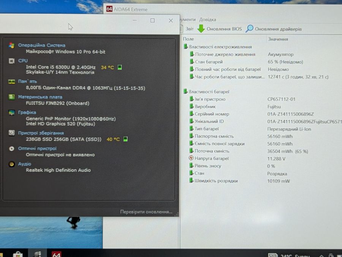Click the CPU chip icon
Screen dimensions: 342x257
(11, 61)
